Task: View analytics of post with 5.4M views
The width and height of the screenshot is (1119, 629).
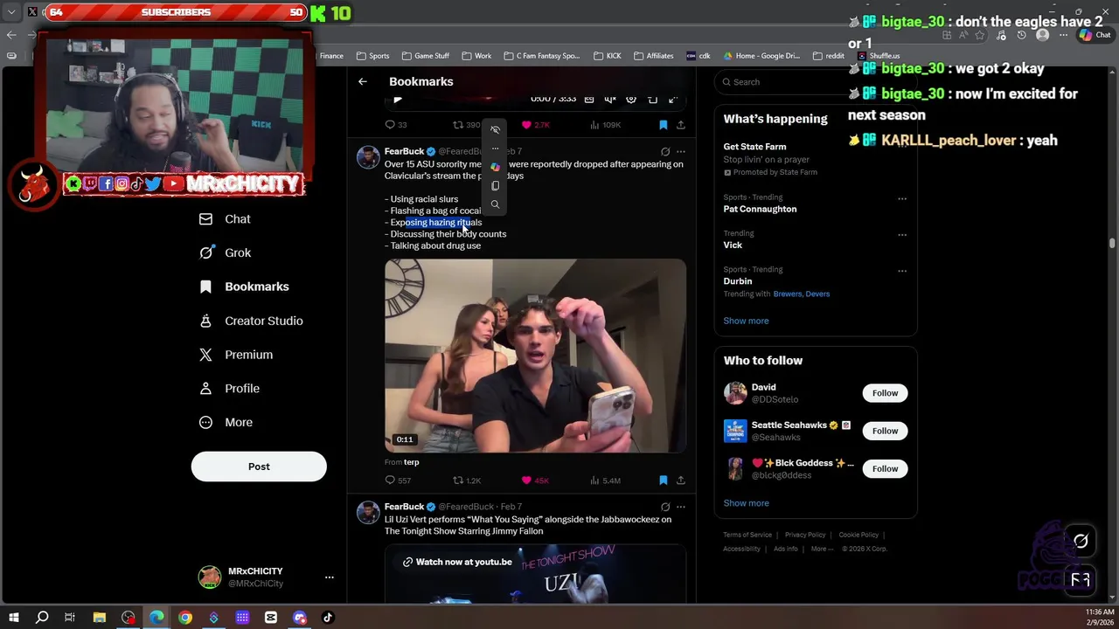Action: (x=605, y=480)
